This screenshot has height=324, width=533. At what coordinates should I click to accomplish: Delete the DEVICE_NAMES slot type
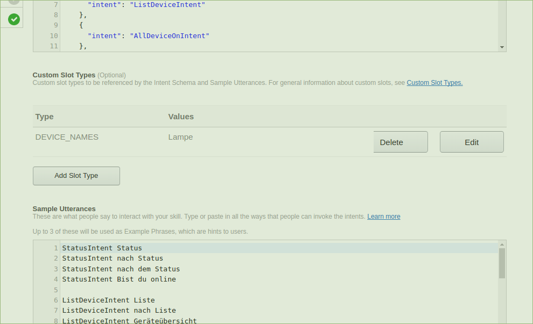(x=400, y=142)
